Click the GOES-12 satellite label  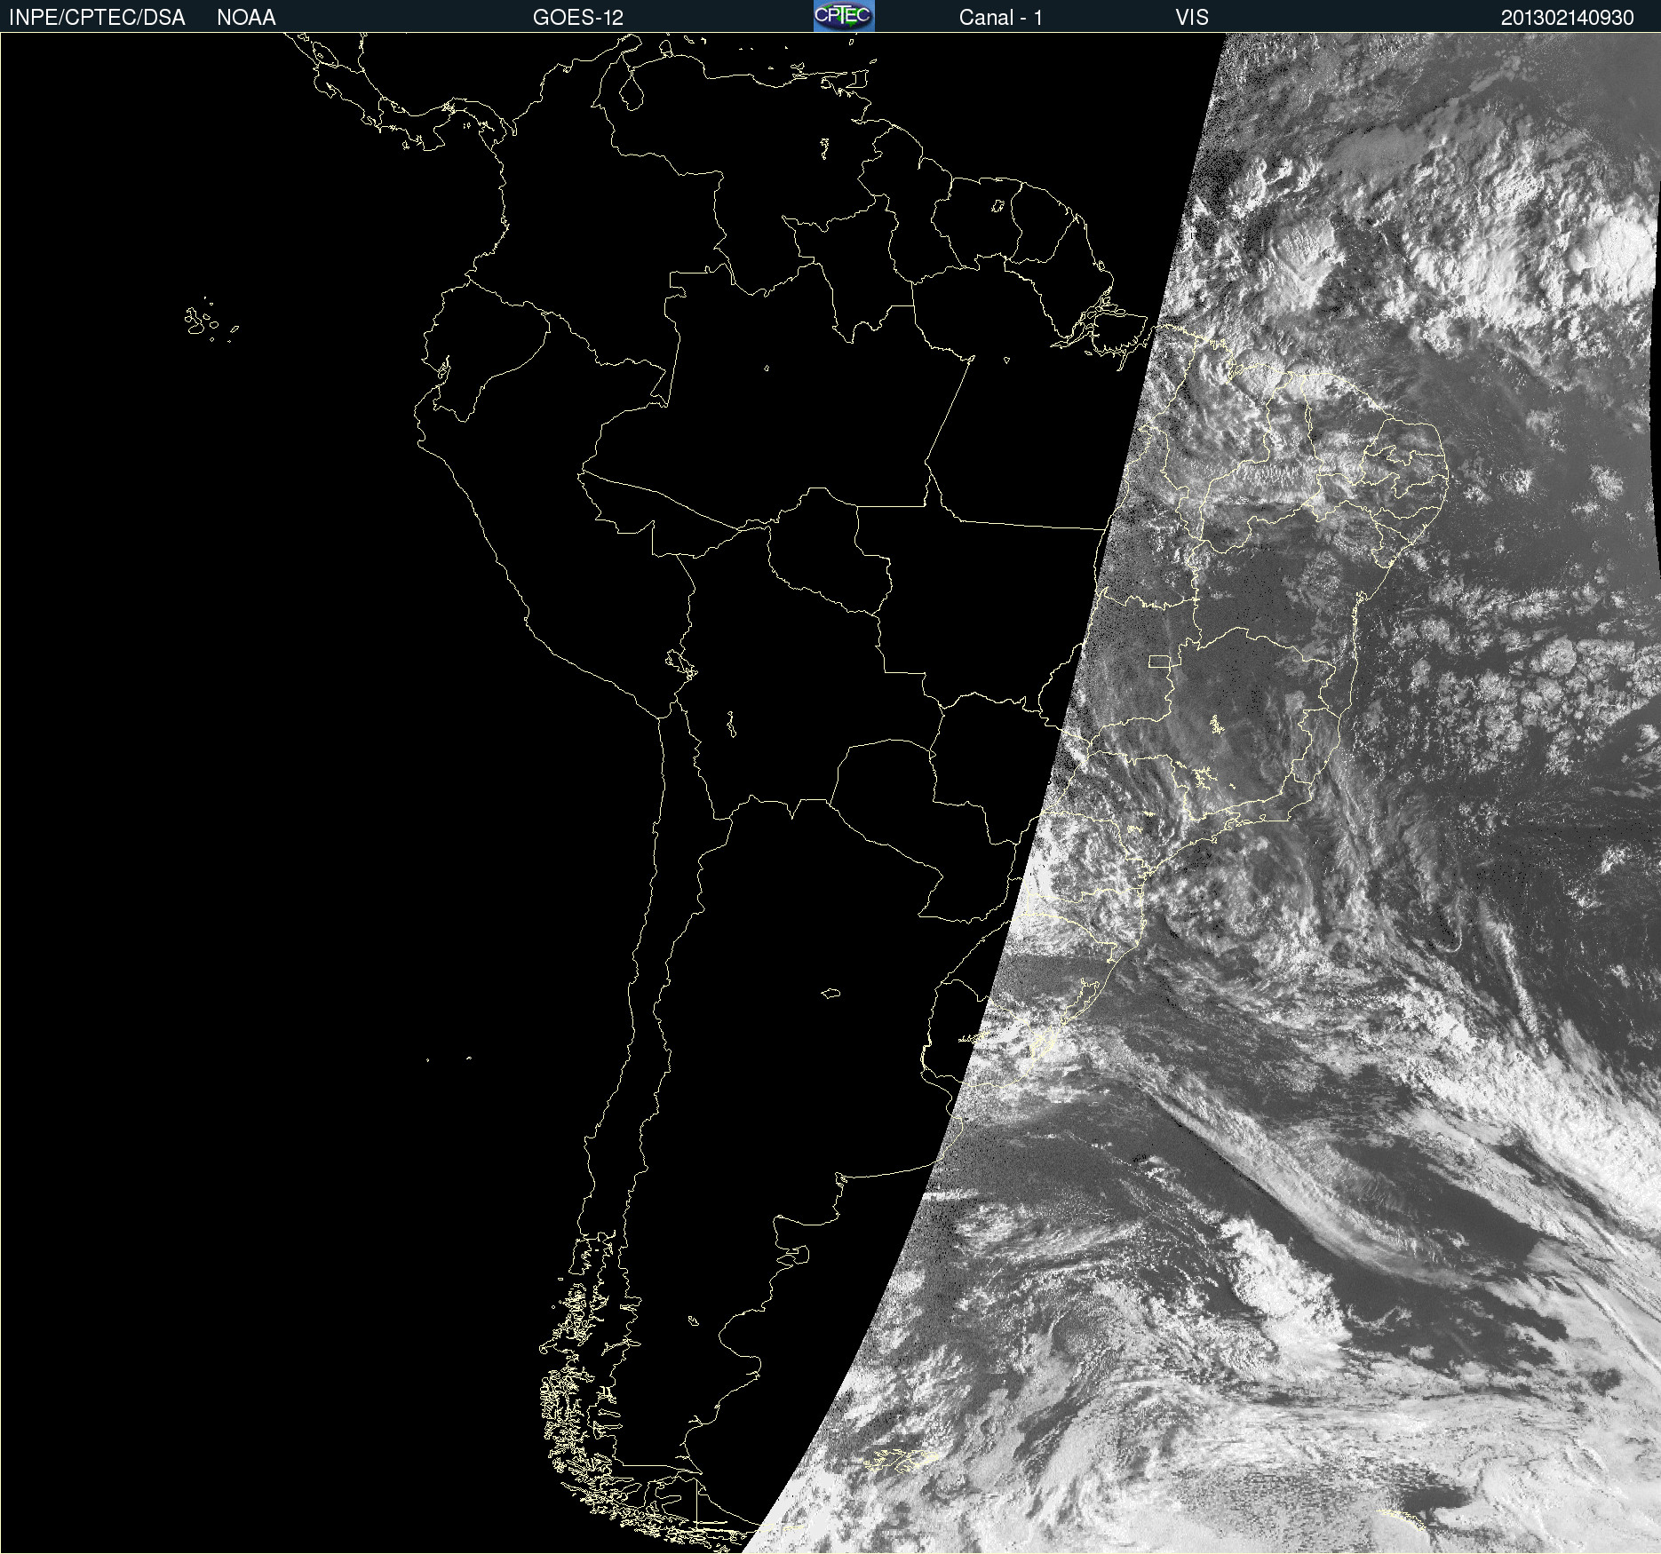[578, 18]
